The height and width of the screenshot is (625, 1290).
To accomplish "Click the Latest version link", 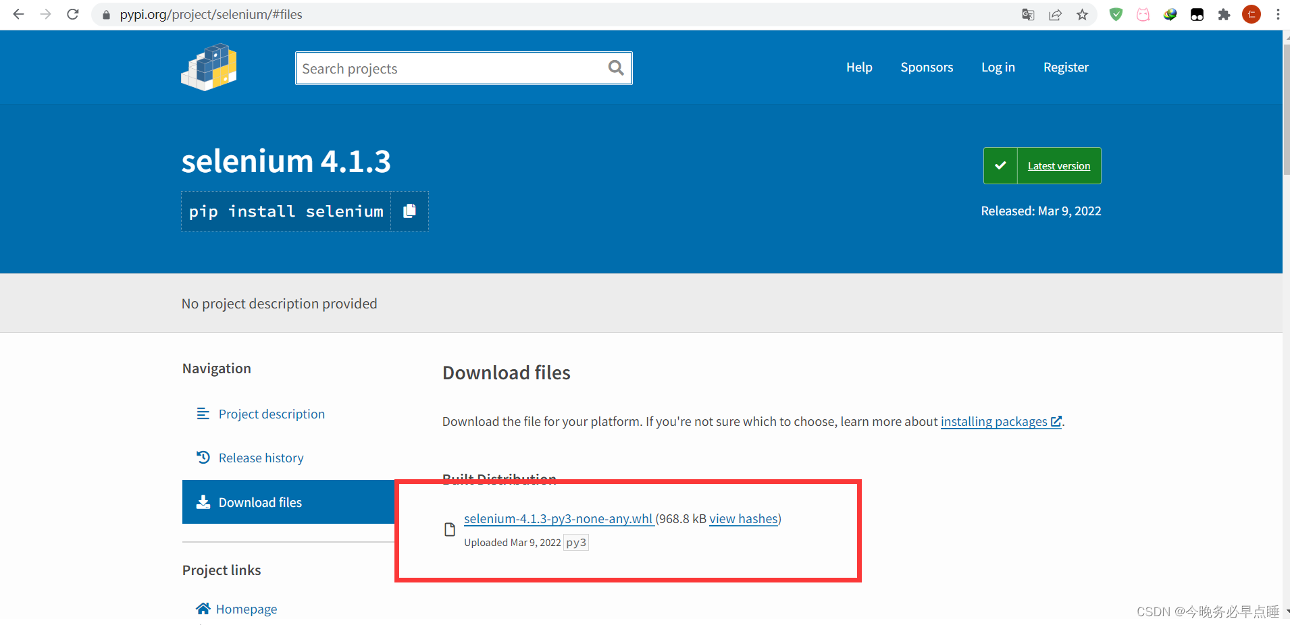I will click(1059, 166).
